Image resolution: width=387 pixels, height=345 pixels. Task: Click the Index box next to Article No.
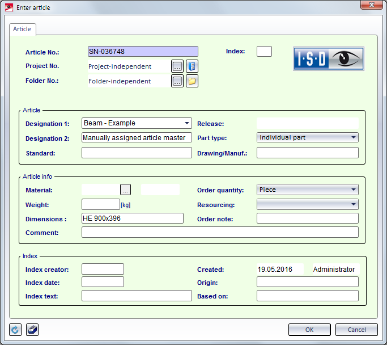pos(264,52)
